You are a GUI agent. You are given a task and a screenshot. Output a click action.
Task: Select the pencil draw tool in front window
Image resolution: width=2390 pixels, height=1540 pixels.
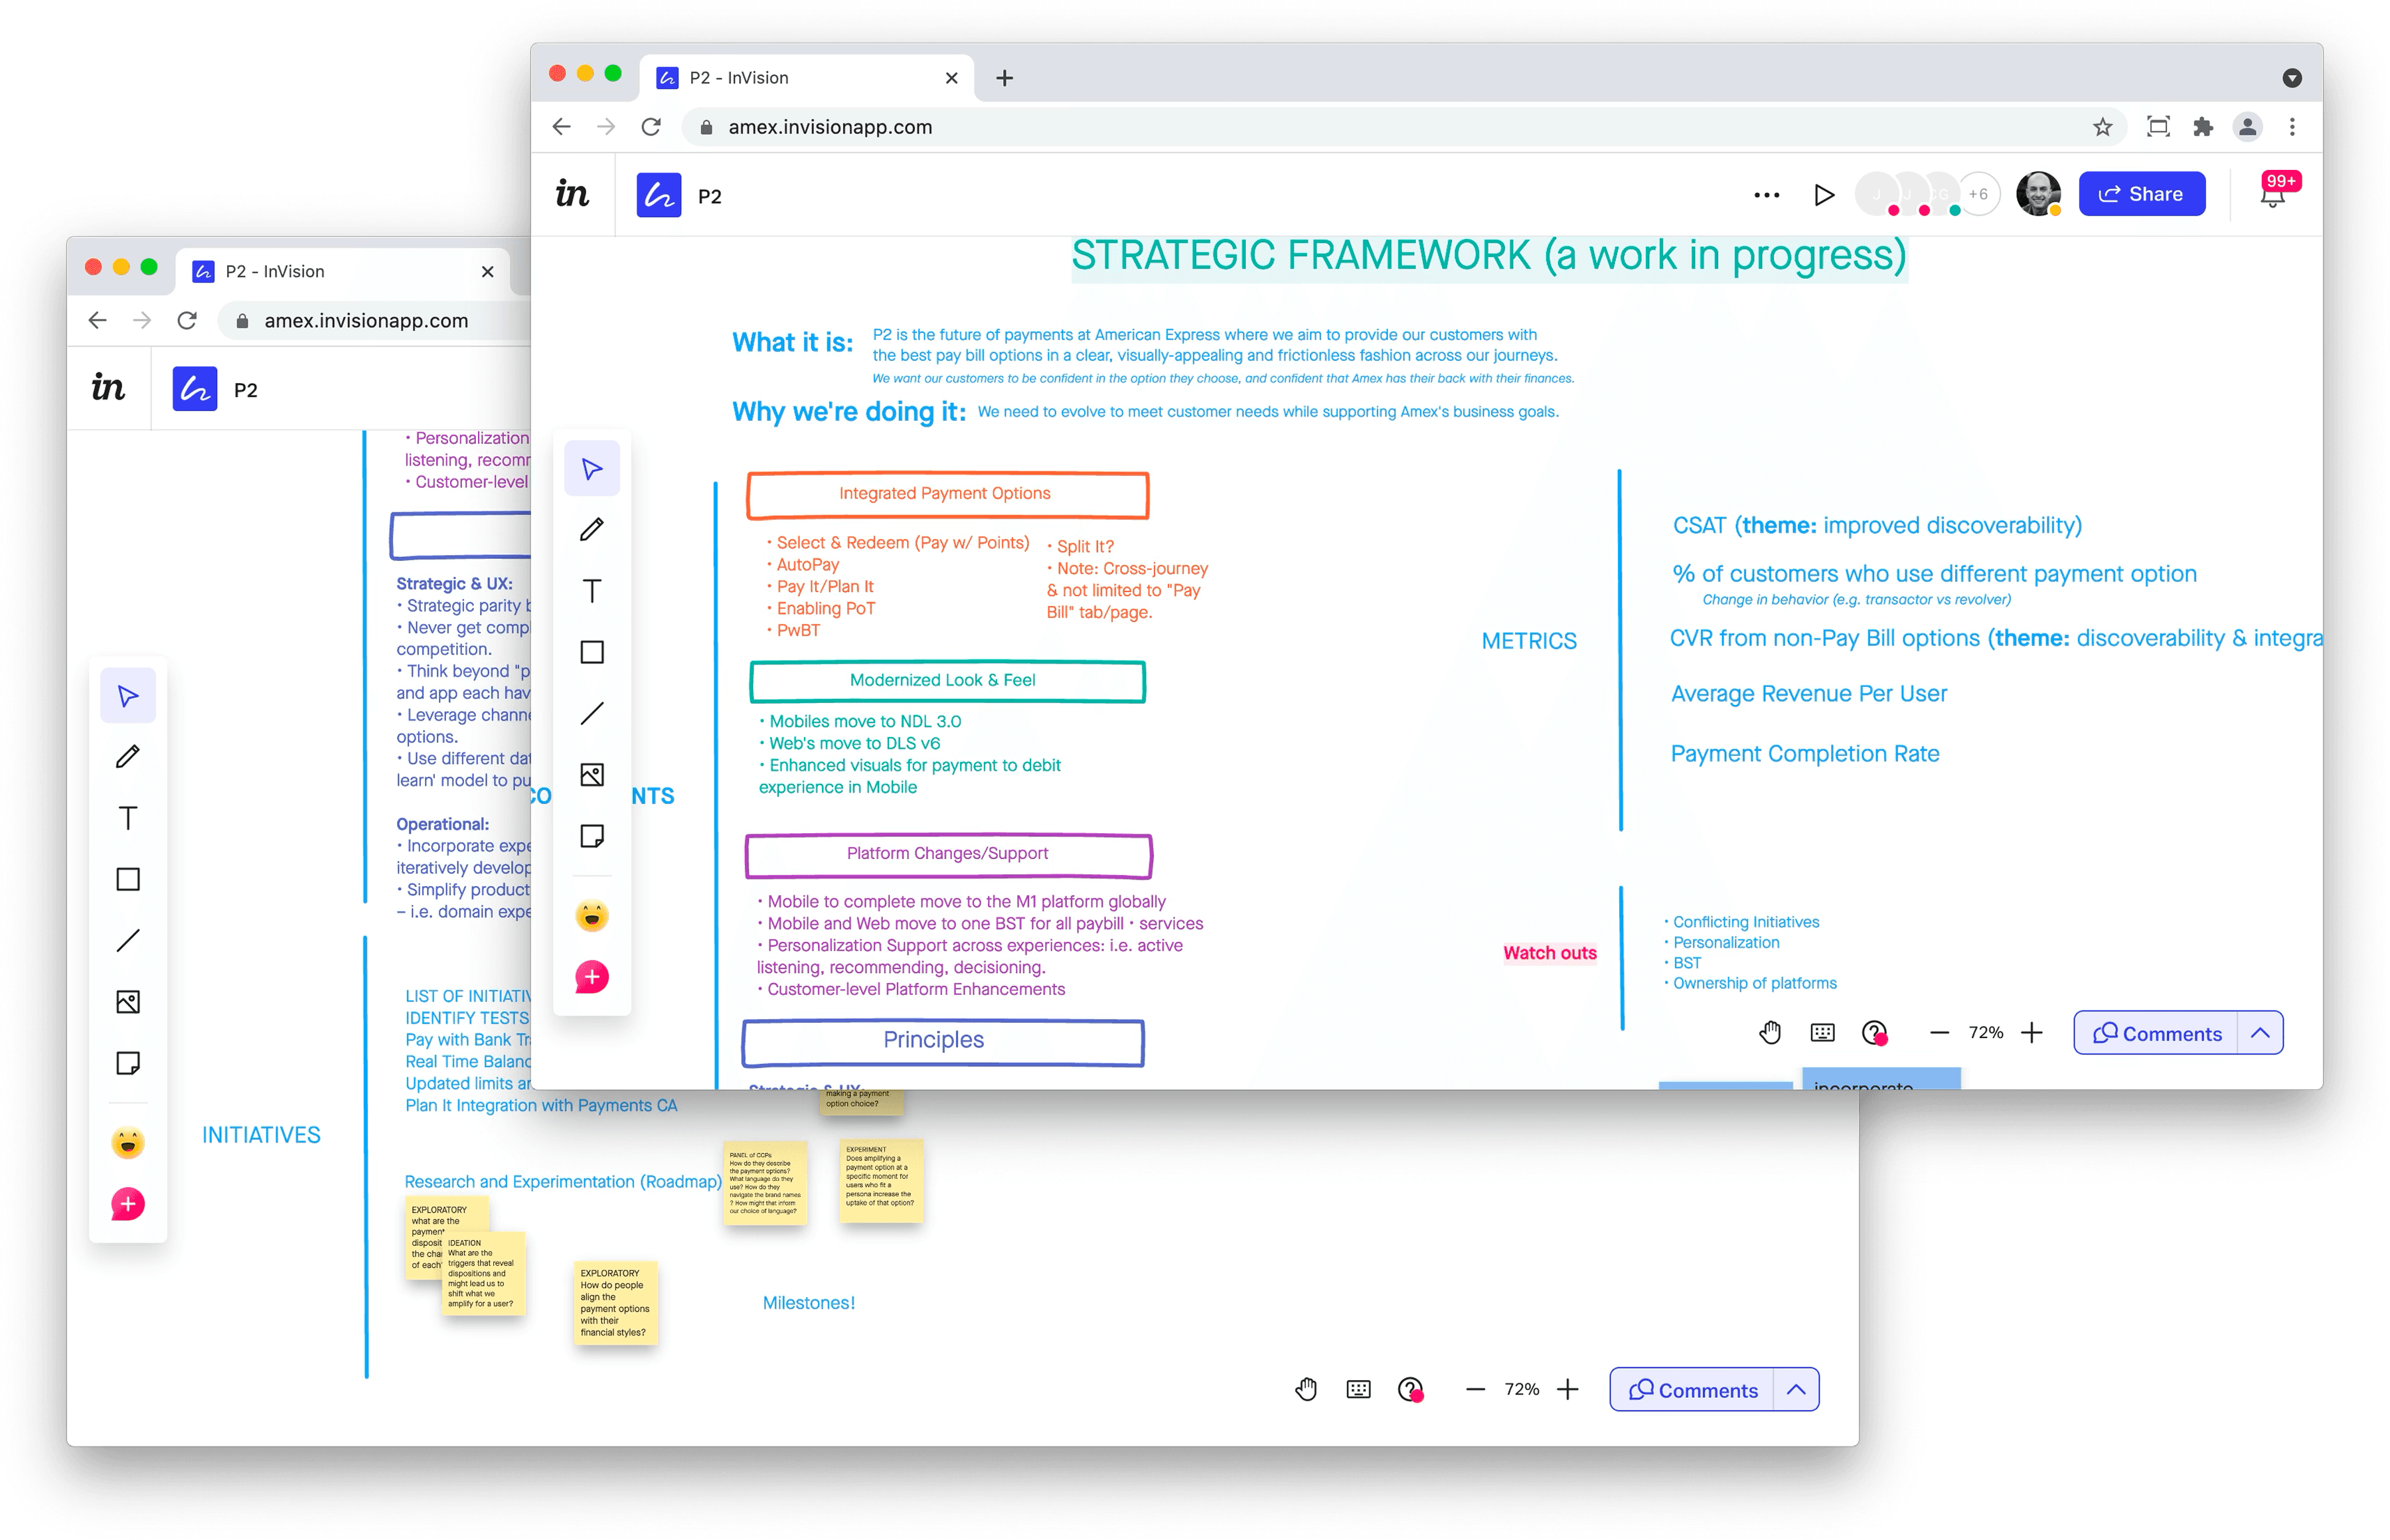coord(592,530)
